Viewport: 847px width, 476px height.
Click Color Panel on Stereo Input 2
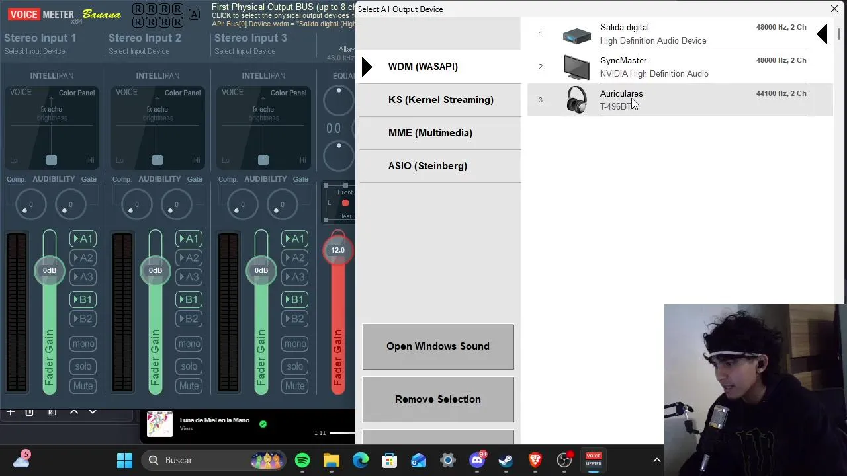click(183, 93)
